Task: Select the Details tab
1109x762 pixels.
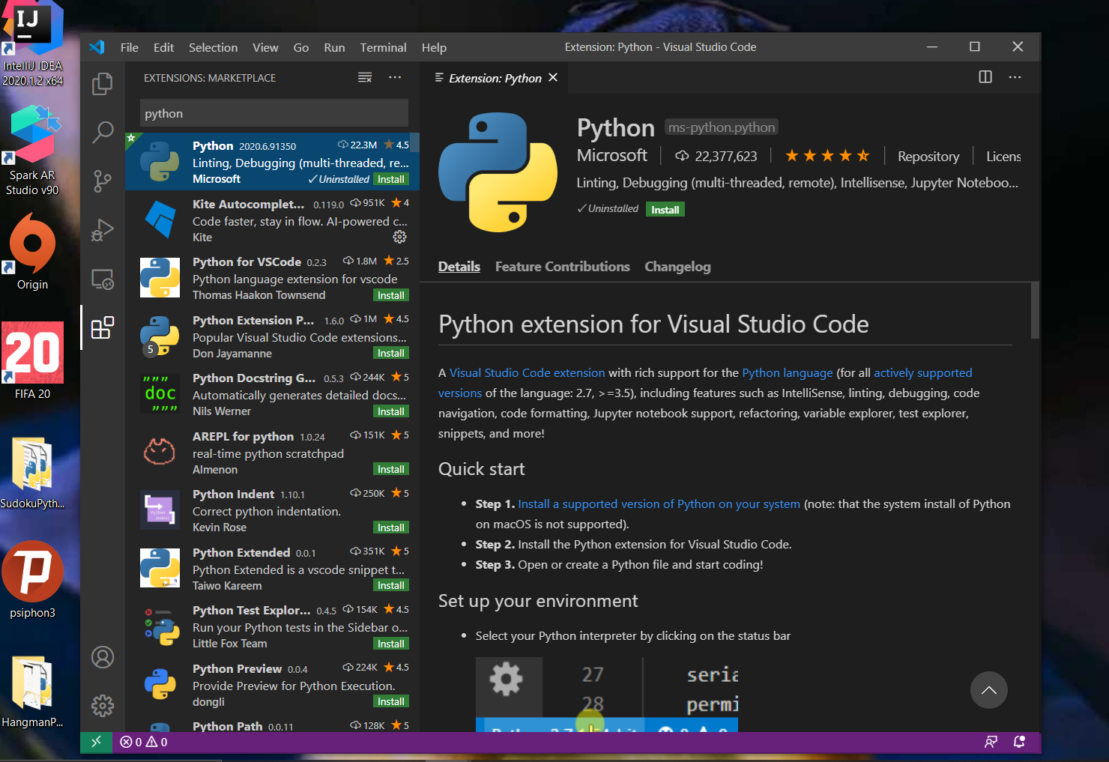Action: point(459,267)
